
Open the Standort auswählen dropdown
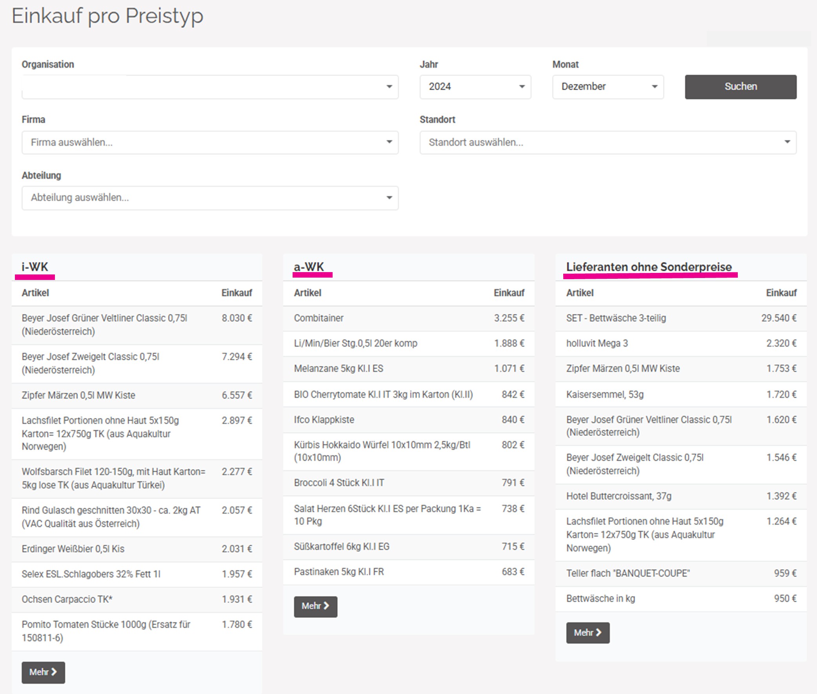[608, 142]
